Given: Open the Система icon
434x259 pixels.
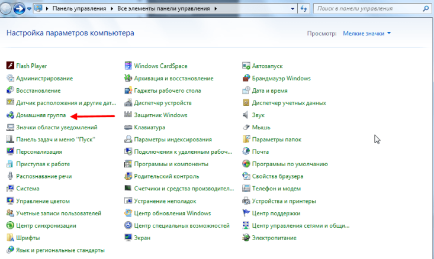Looking at the screenshot, I should [10, 188].
